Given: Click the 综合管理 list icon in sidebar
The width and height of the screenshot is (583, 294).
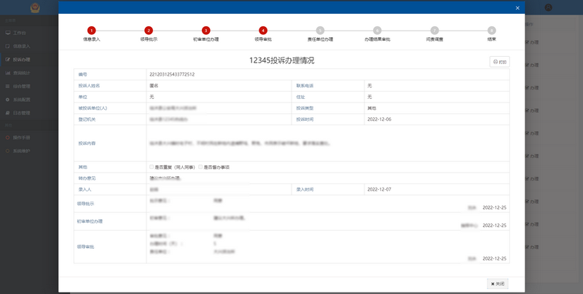Looking at the screenshot, I should click(x=7, y=86).
